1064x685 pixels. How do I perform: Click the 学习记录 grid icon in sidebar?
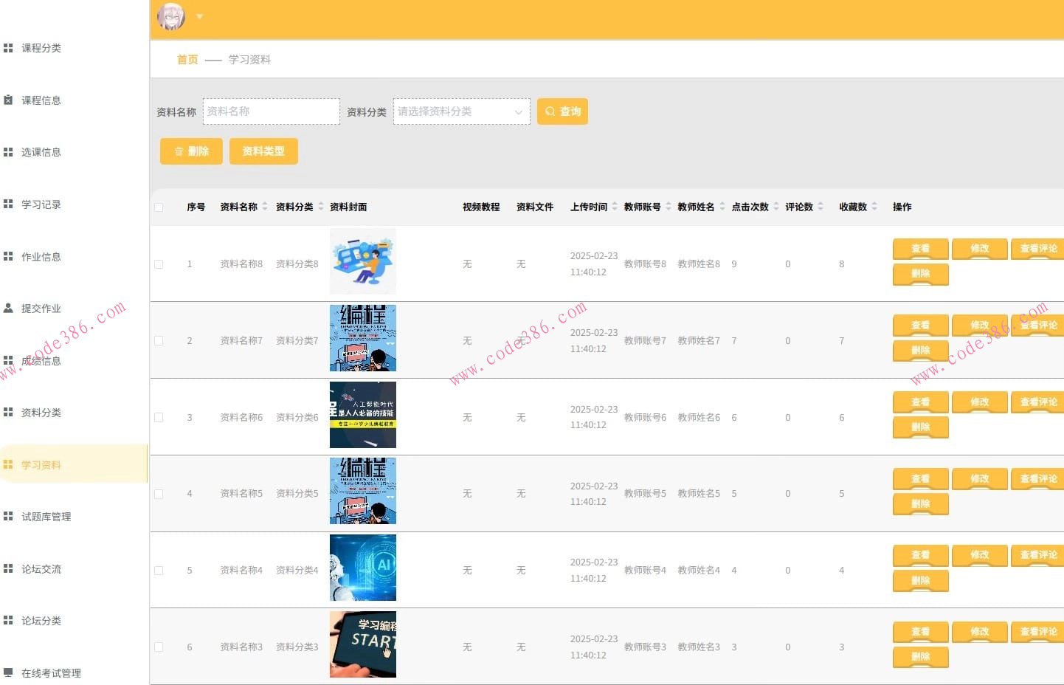tap(8, 204)
